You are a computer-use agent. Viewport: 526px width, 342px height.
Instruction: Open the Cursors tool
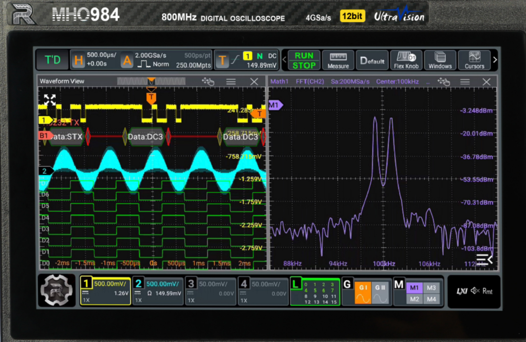tap(474, 60)
